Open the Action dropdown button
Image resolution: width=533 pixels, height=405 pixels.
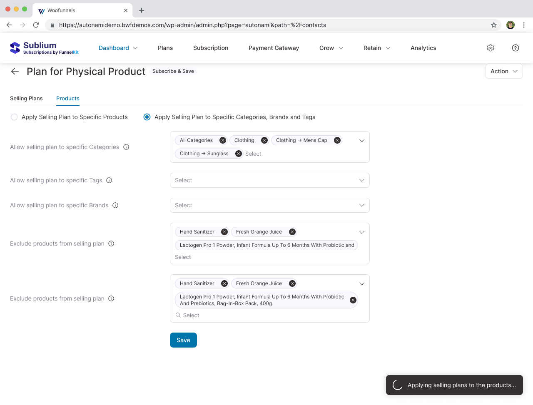click(x=504, y=71)
